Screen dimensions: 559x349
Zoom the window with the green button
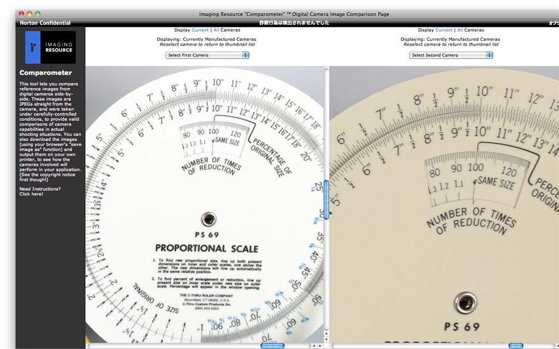tap(38, 14)
